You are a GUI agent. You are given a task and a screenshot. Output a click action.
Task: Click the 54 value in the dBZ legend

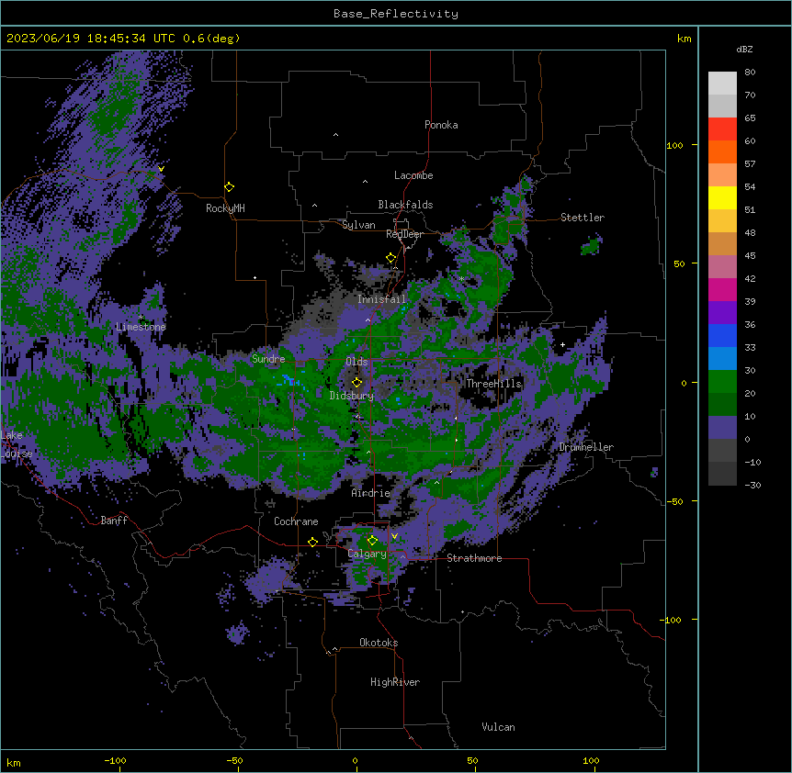click(x=750, y=186)
